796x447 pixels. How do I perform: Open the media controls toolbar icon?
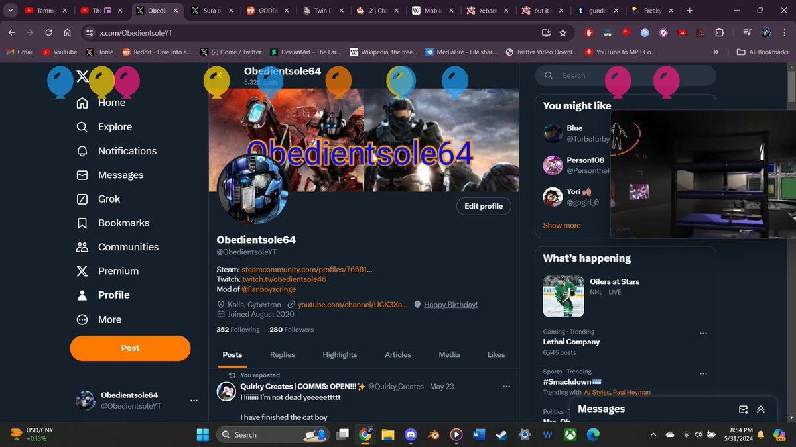[747, 32]
